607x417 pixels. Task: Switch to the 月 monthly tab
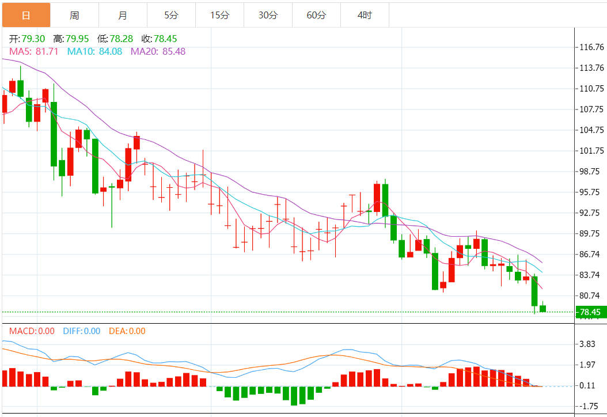tap(123, 15)
